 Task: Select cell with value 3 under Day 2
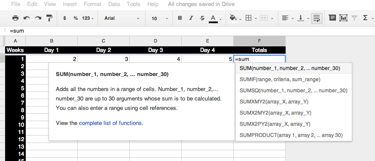pos(104,59)
